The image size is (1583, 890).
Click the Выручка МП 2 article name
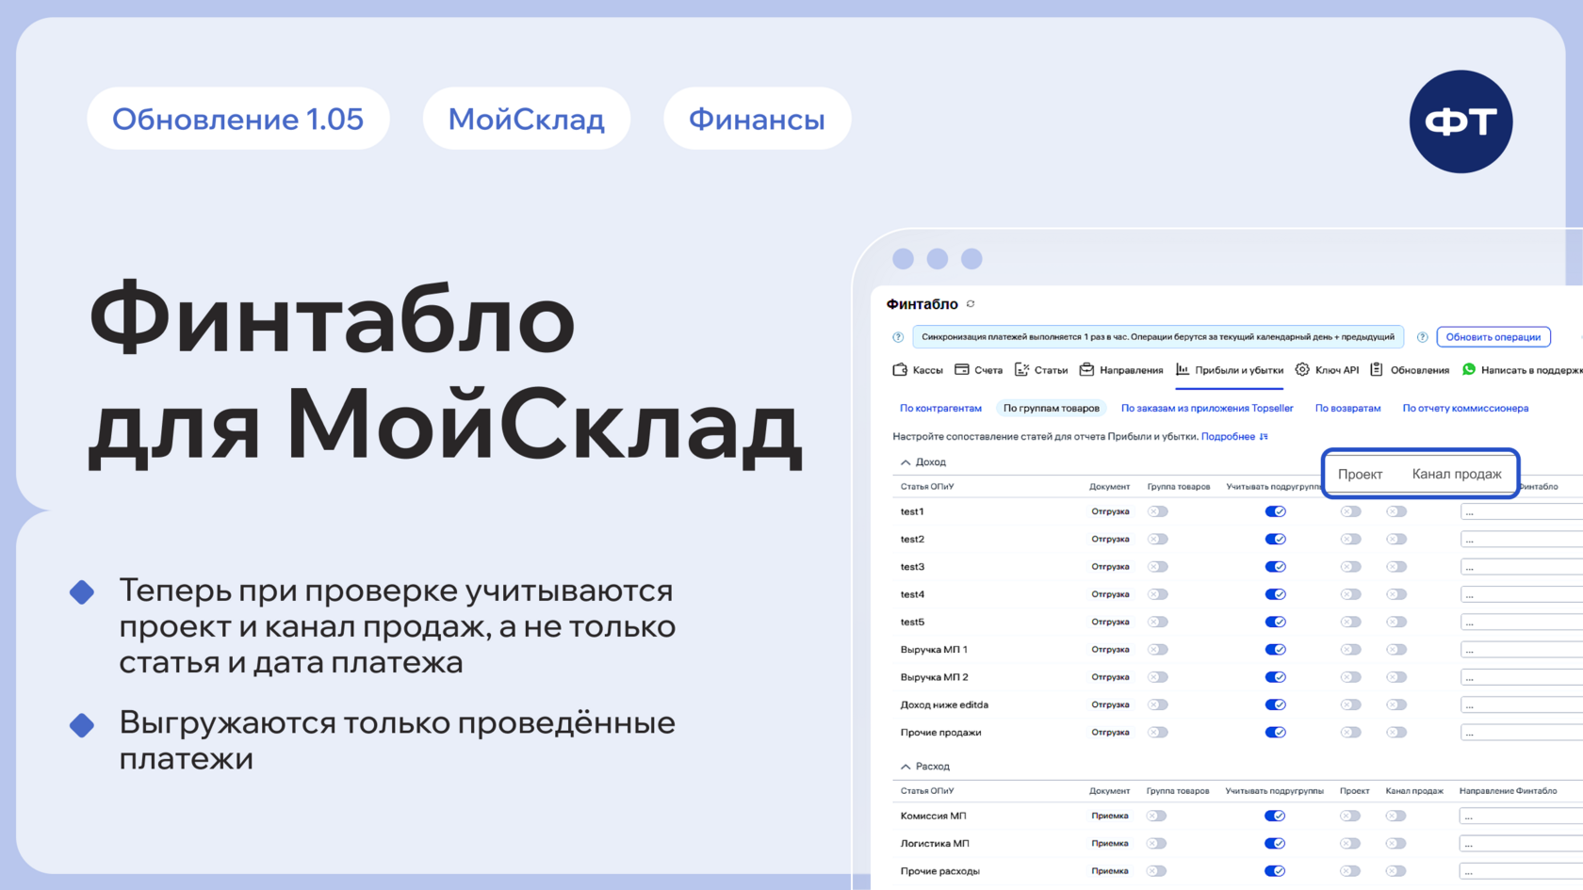934,677
